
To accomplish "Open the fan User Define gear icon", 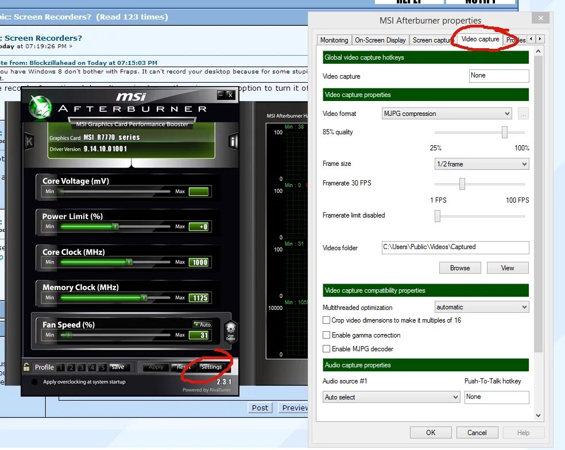I will pyautogui.click(x=231, y=331).
